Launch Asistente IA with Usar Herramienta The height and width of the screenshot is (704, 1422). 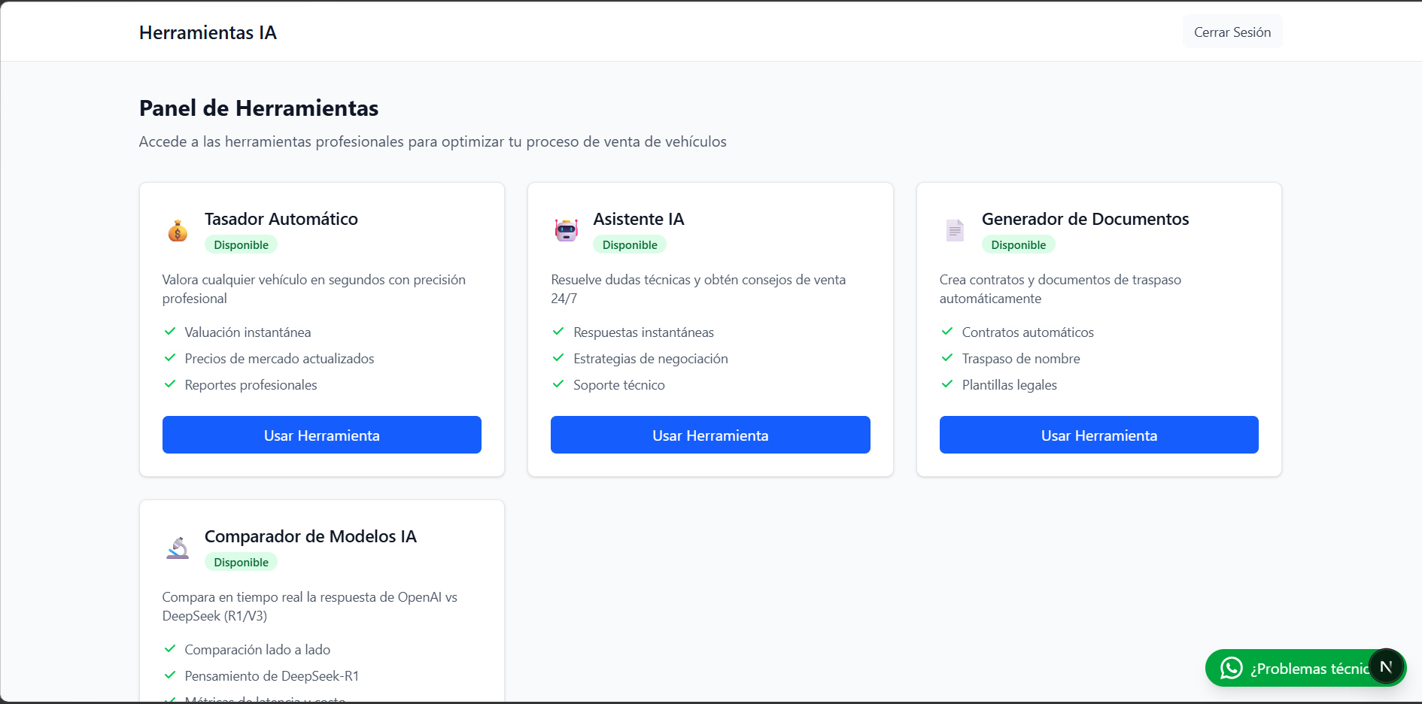(x=710, y=435)
